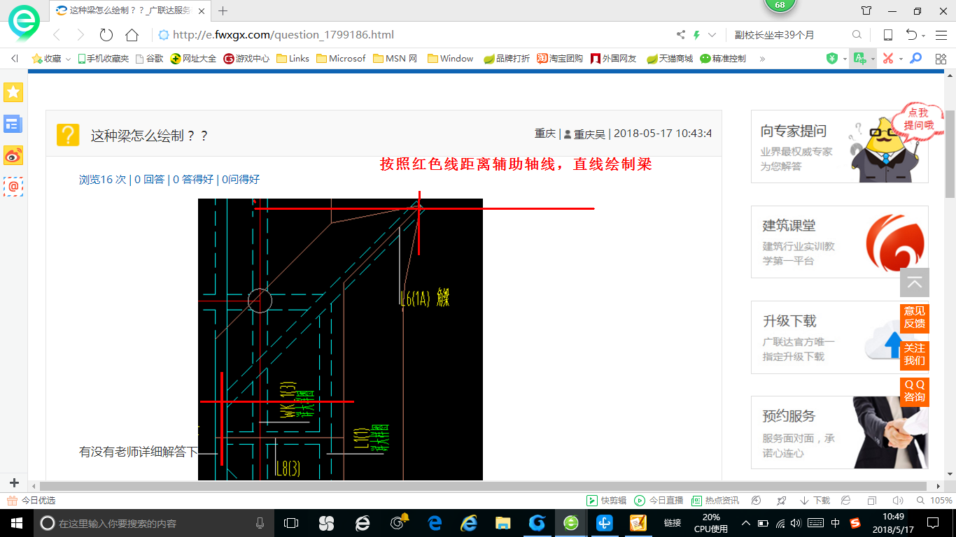The height and width of the screenshot is (537, 956).
Task: Click the red scissors screenshot icon
Action: (887, 59)
